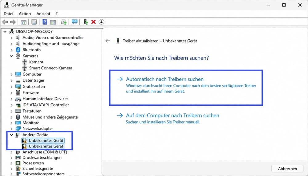Click the Forward arrow in the toolbar
308x176 pixels.
tap(13, 22)
